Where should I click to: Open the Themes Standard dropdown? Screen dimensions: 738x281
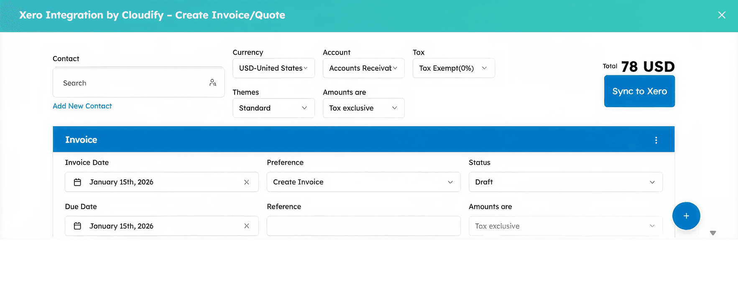click(x=273, y=108)
